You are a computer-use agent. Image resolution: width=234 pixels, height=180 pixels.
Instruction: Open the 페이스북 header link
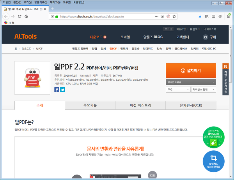pyautogui.click(x=210, y=29)
